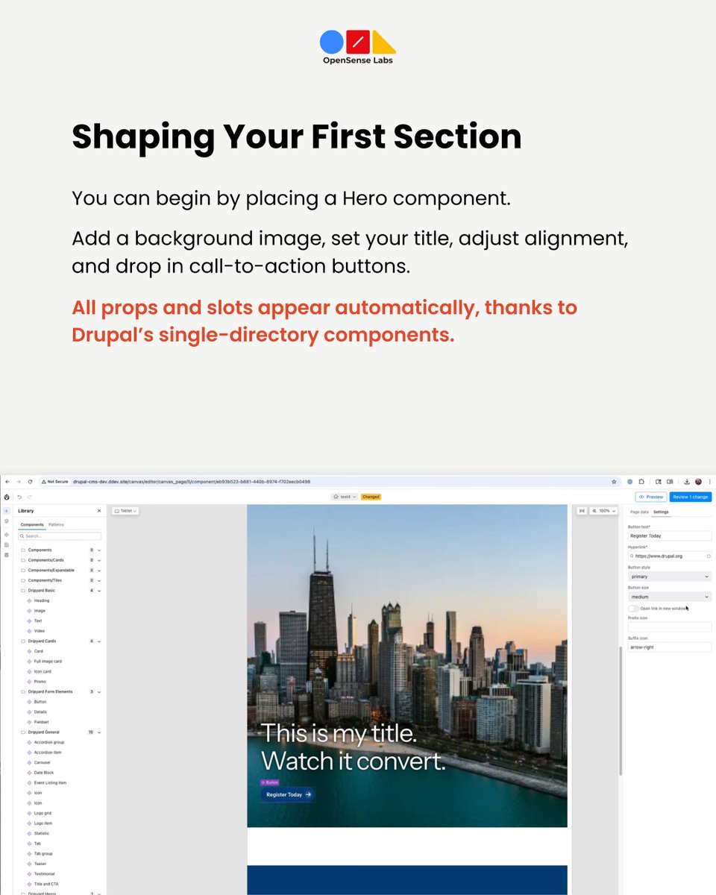
Task: Collapse the Dripyard Form Elements folder
Action: [x=99, y=692]
